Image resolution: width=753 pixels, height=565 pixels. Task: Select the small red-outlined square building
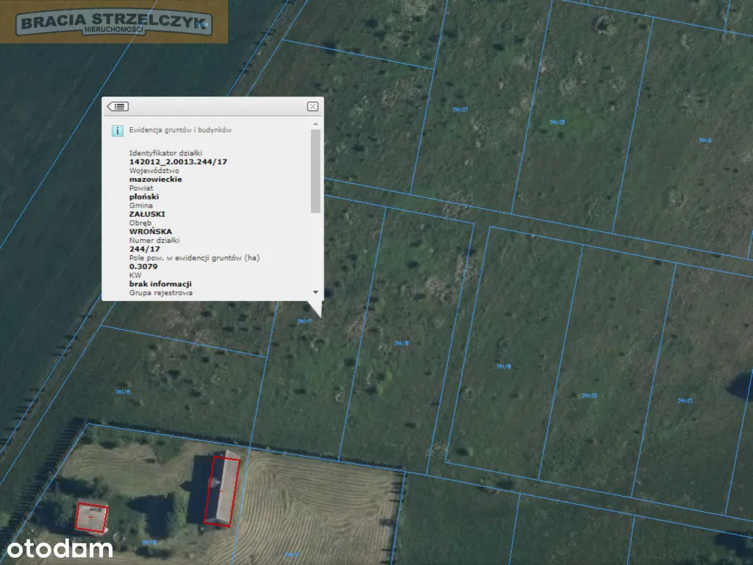click(x=91, y=517)
